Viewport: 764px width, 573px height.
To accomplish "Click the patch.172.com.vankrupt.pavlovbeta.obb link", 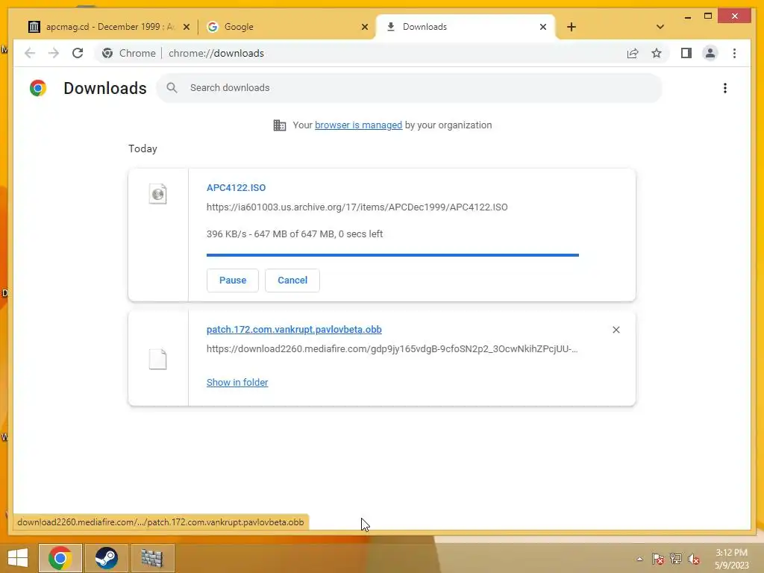I will [294, 329].
